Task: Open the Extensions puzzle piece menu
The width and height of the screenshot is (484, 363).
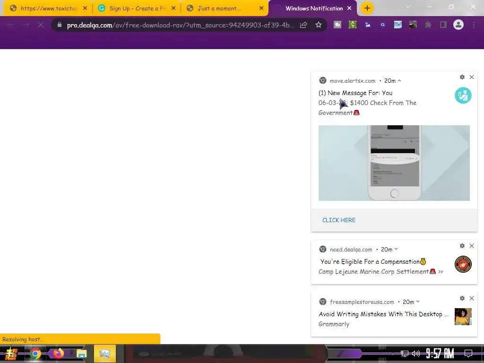Action: pos(428,25)
